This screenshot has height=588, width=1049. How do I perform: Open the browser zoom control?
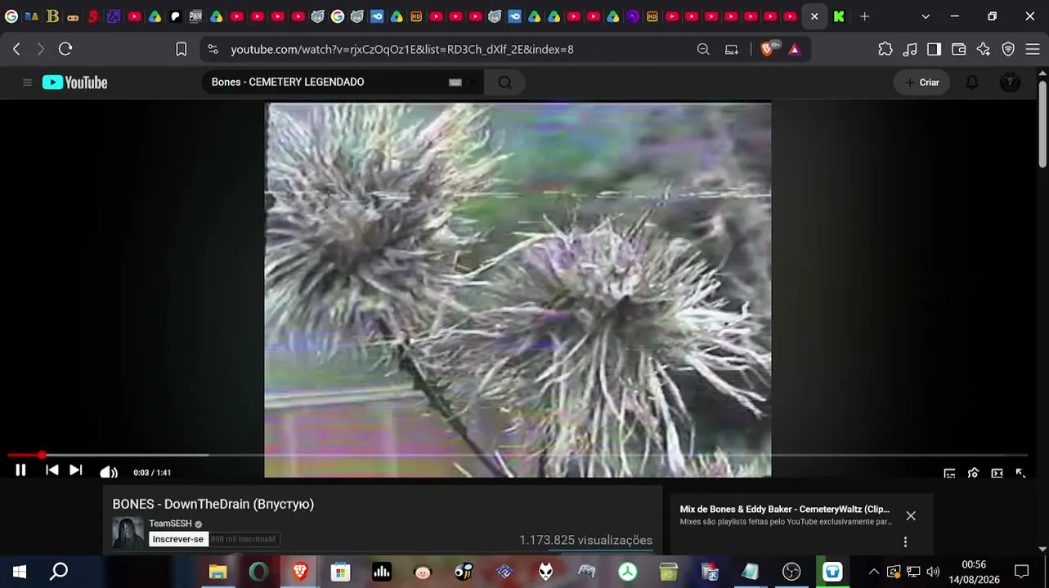703,49
